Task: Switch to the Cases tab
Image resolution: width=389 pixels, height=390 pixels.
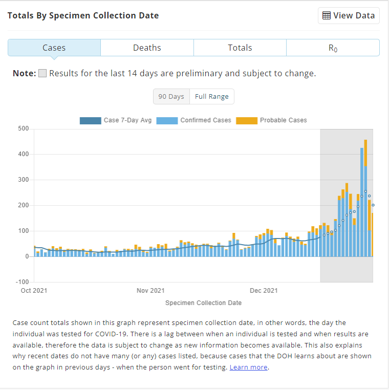Action: pos(54,48)
